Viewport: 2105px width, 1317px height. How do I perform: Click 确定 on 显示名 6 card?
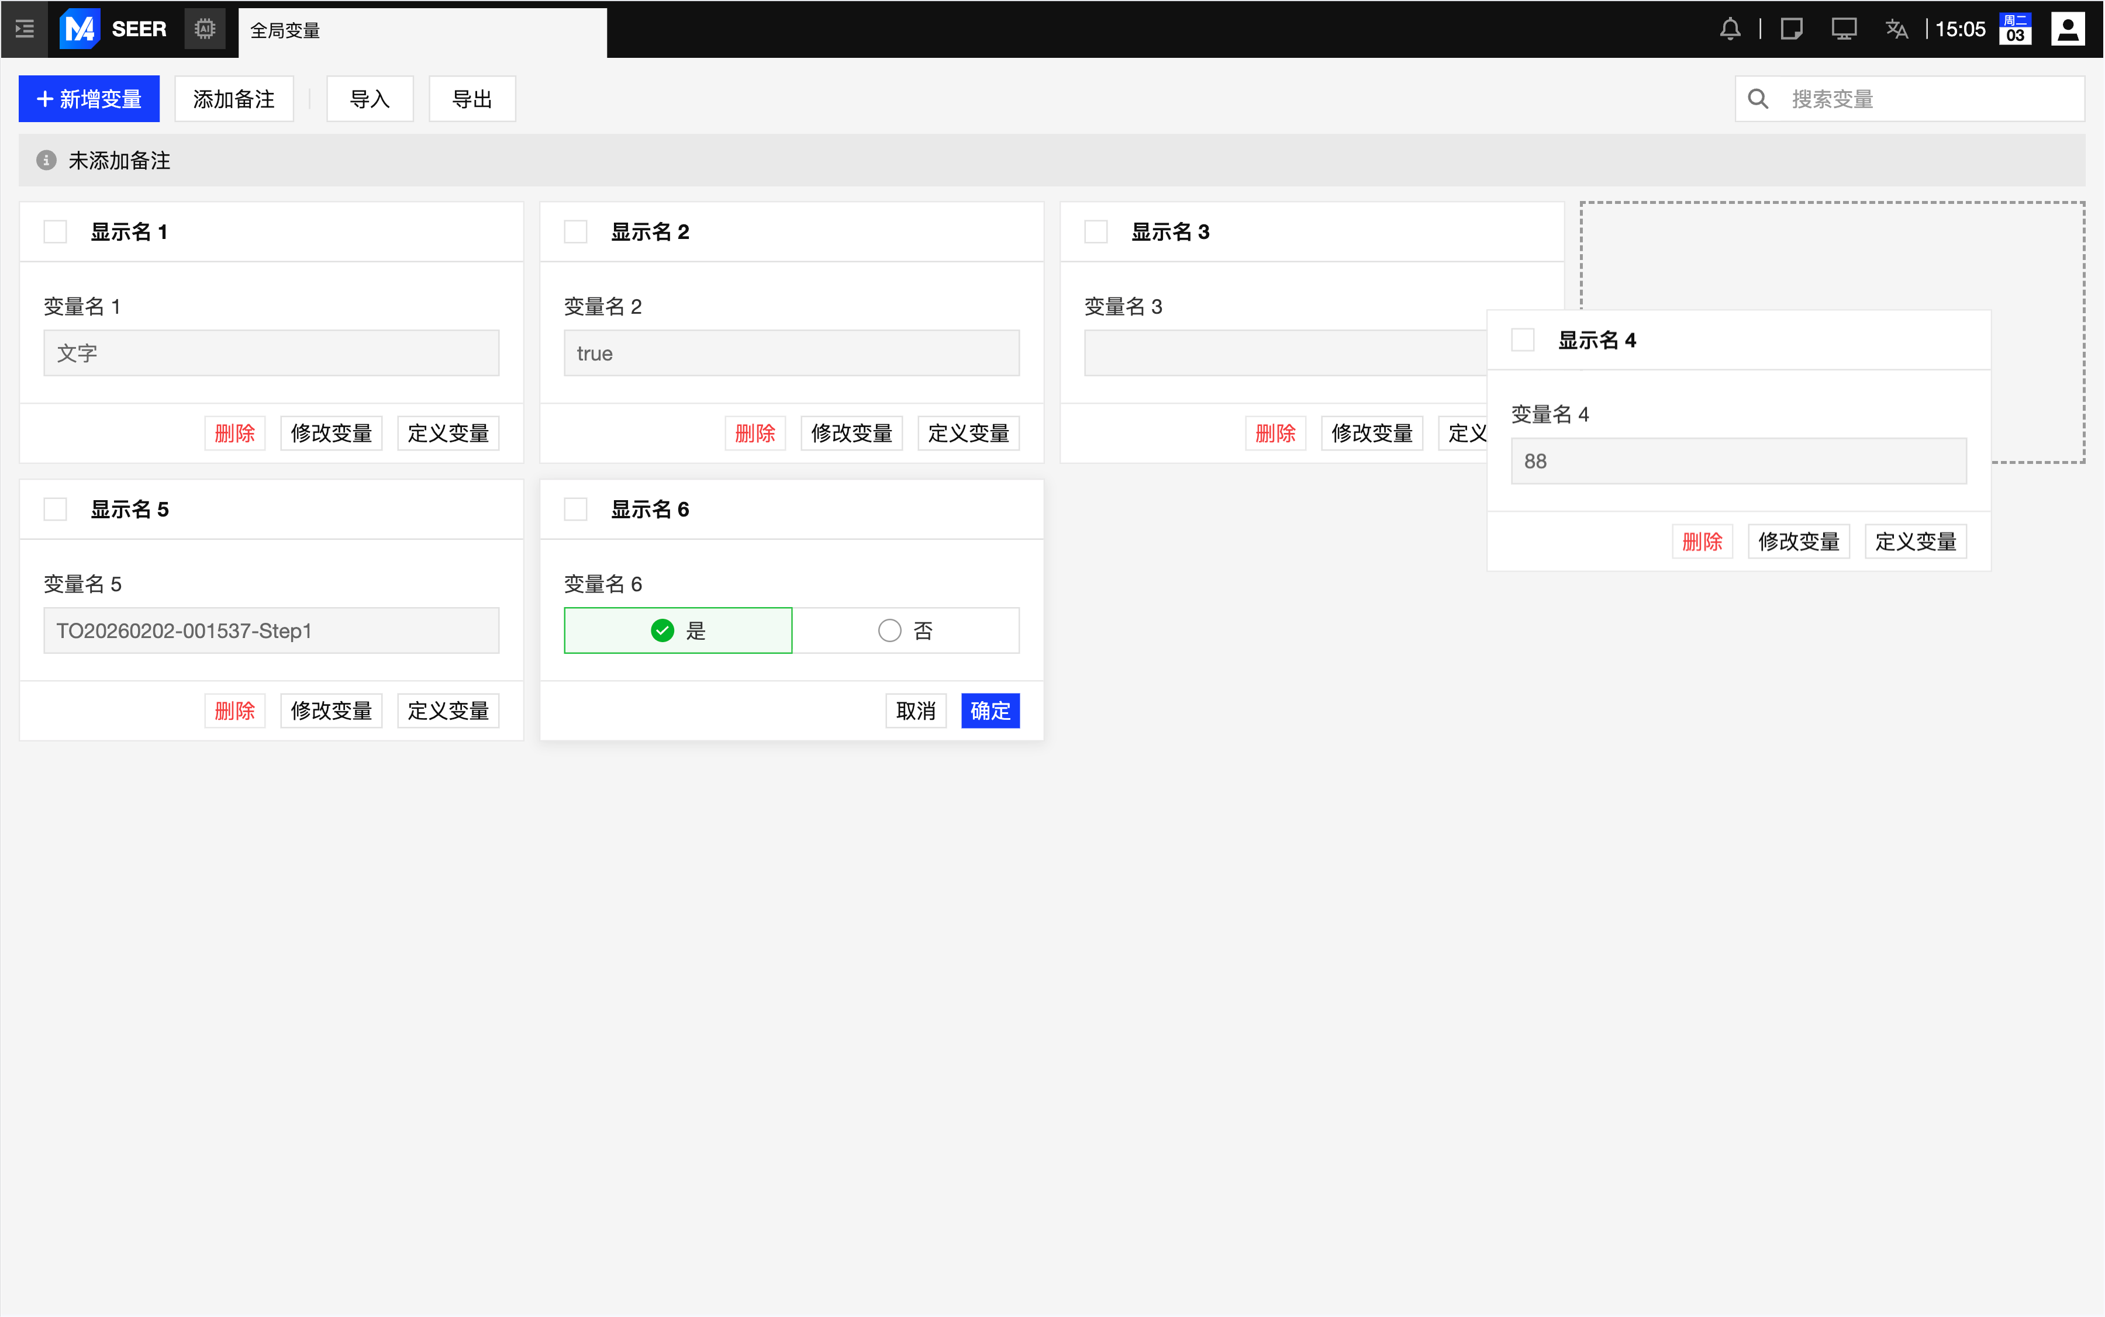pos(990,711)
